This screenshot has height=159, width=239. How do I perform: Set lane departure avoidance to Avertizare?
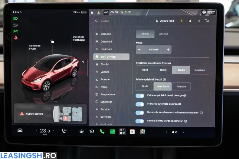pos(163,86)
